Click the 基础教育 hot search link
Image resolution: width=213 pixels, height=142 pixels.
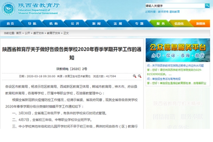click(175, 12)
